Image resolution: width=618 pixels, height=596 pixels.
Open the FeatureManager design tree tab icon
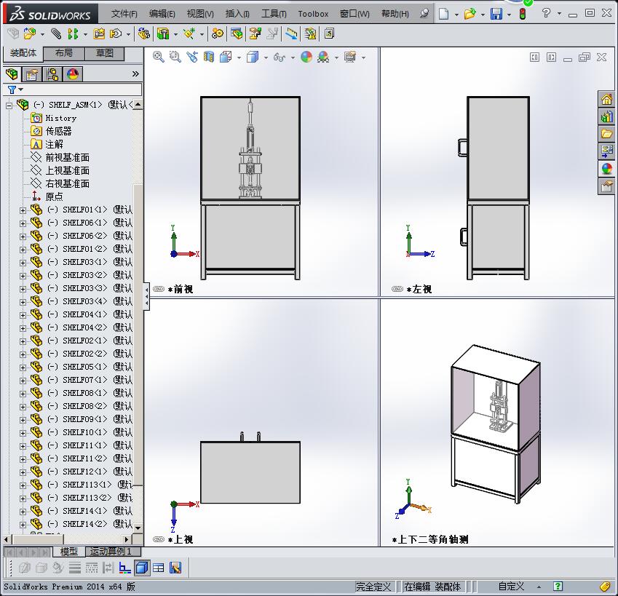12,74
